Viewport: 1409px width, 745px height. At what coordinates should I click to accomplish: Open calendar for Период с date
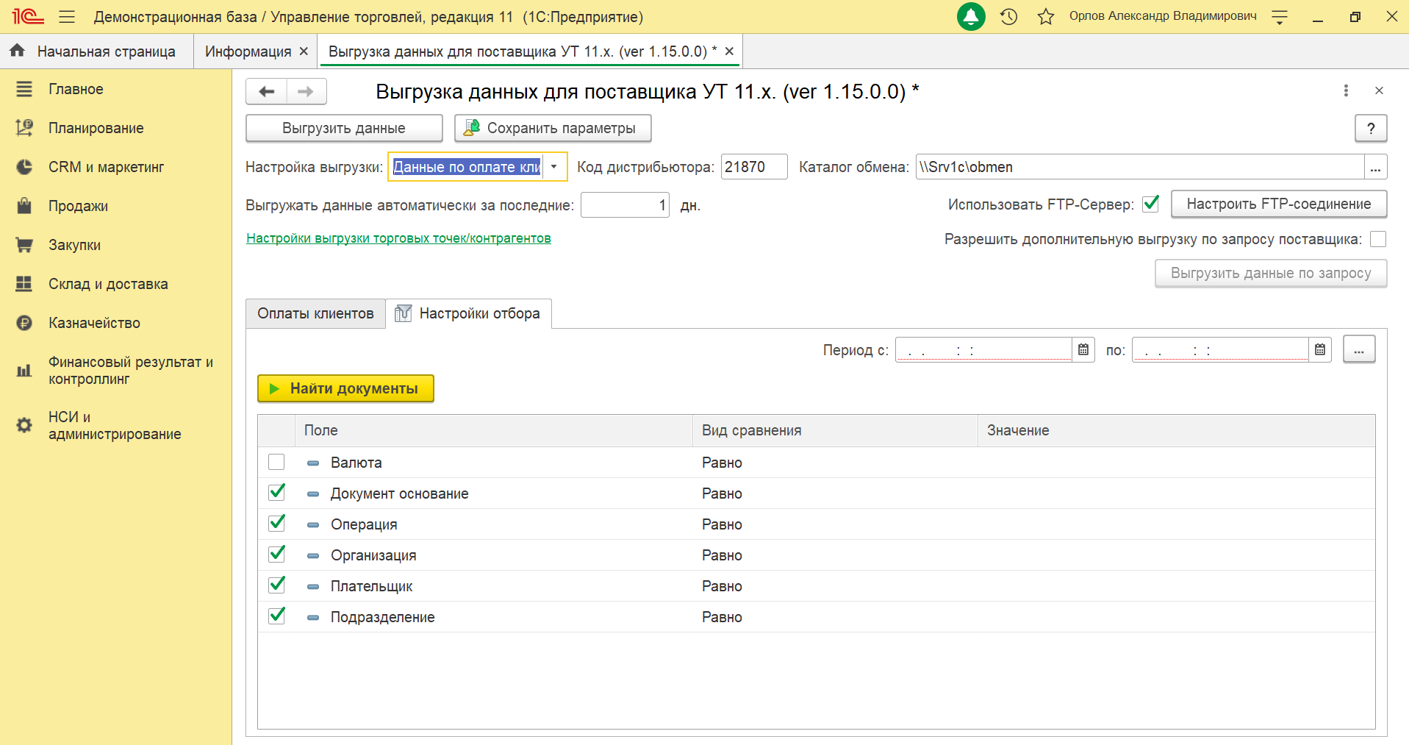1083,350
